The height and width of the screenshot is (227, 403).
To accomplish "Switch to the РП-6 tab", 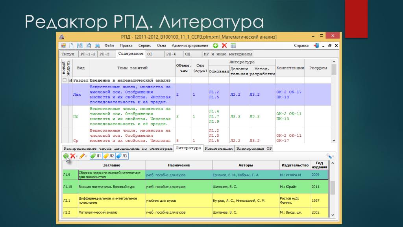I will coord(174,54).
